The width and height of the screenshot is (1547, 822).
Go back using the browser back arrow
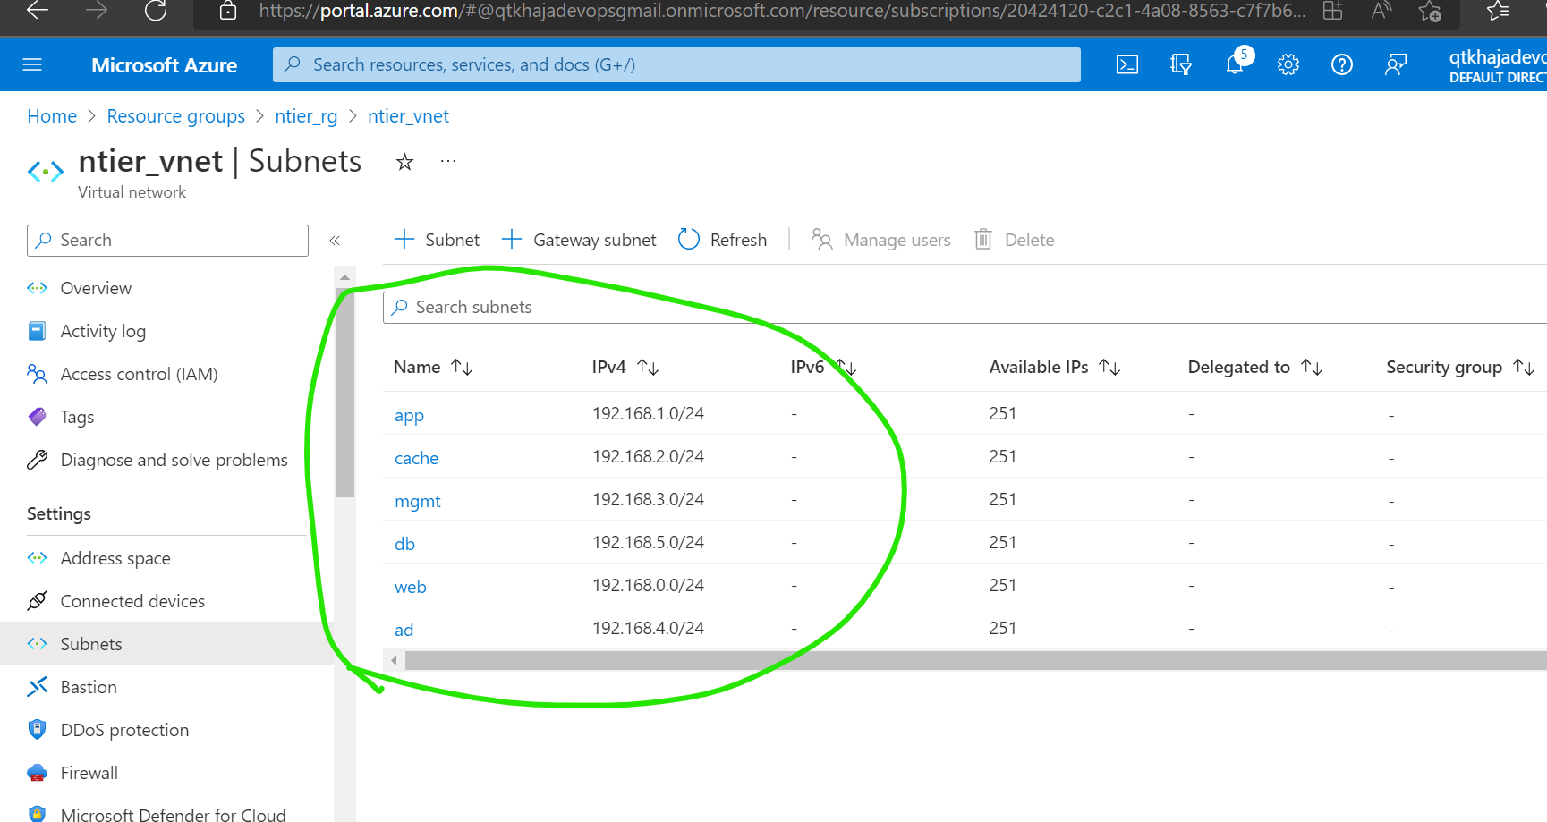pyautogui.click(x=38, y=11)
